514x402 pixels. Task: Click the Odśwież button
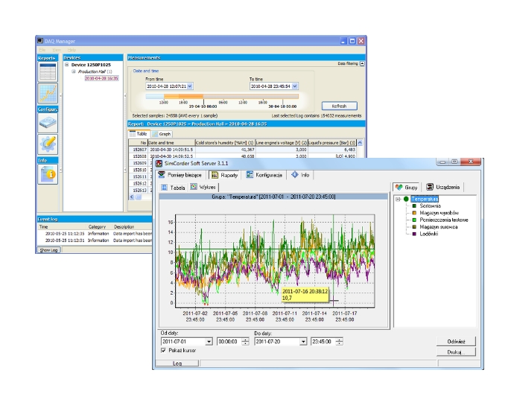coord(456,341)
